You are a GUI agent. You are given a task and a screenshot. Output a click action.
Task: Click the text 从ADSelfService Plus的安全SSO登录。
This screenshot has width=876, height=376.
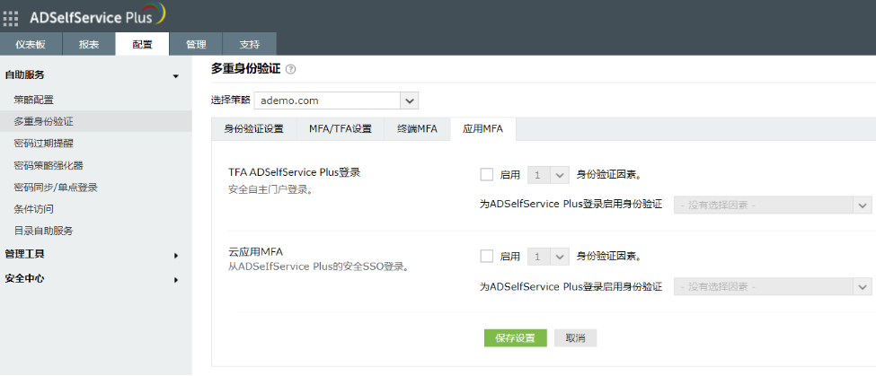[x=320, y=267]
